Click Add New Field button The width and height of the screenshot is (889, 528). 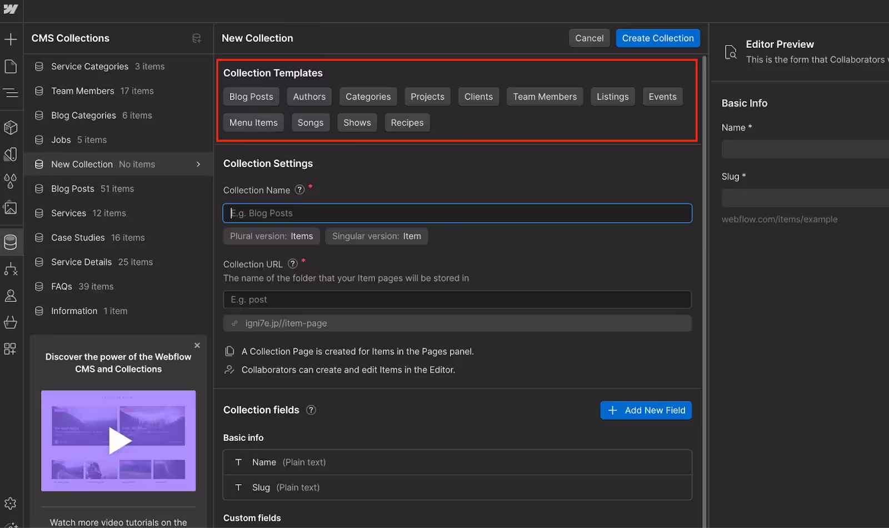[x=646, y=410]
